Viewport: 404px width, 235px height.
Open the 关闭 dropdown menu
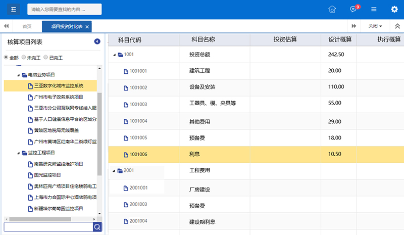(x=375, y=26)
